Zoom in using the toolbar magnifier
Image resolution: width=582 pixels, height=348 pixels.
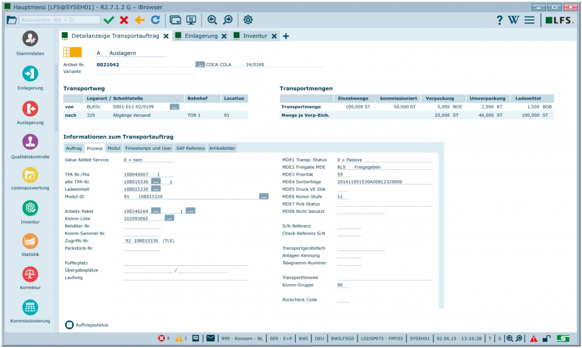[x=212, y=20]
